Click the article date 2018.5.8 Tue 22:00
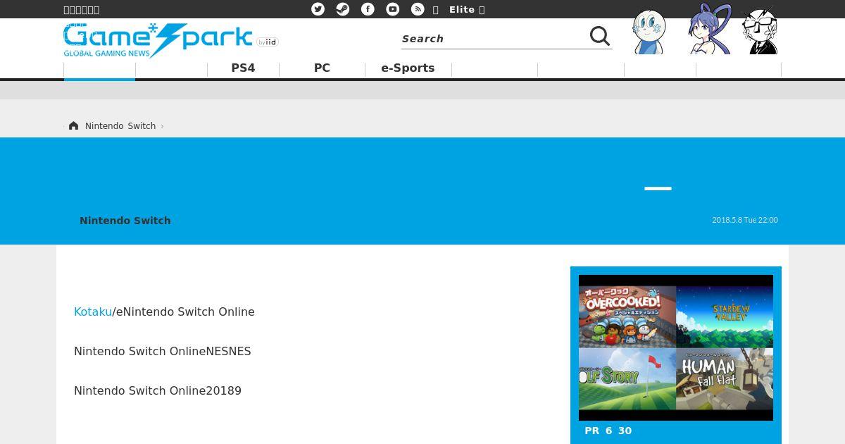Screen dimensions: 845x444 point(745,220)
